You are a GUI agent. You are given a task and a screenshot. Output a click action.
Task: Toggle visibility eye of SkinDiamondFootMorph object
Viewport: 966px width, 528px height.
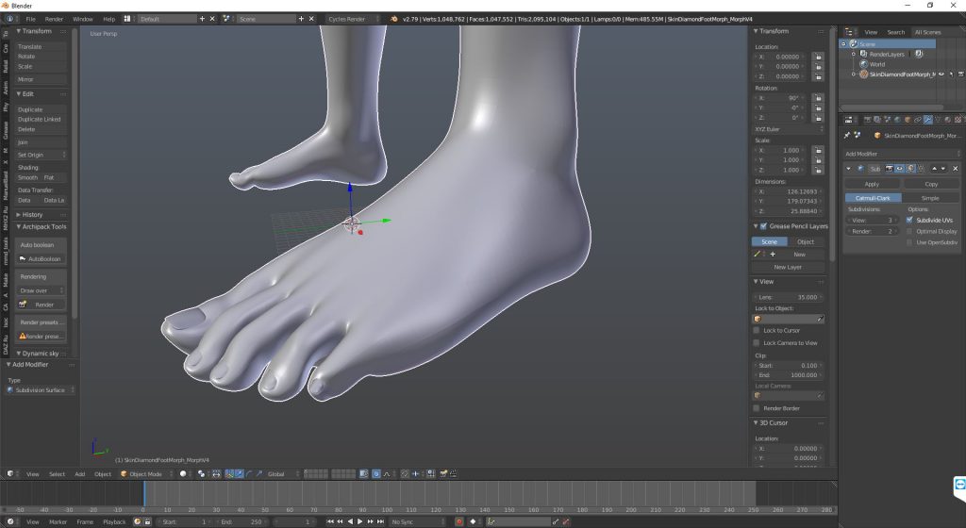click(941, 74)
